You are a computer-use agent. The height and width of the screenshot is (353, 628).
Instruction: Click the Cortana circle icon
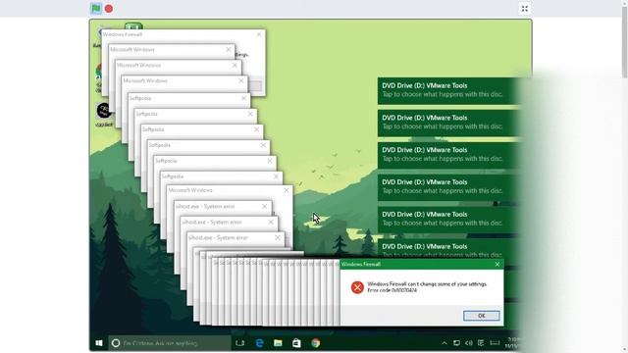pyautogui.click(x=116, y=343)
